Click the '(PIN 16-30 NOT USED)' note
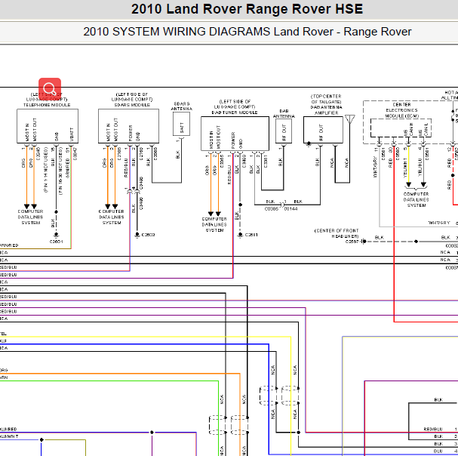 [60, 171]
